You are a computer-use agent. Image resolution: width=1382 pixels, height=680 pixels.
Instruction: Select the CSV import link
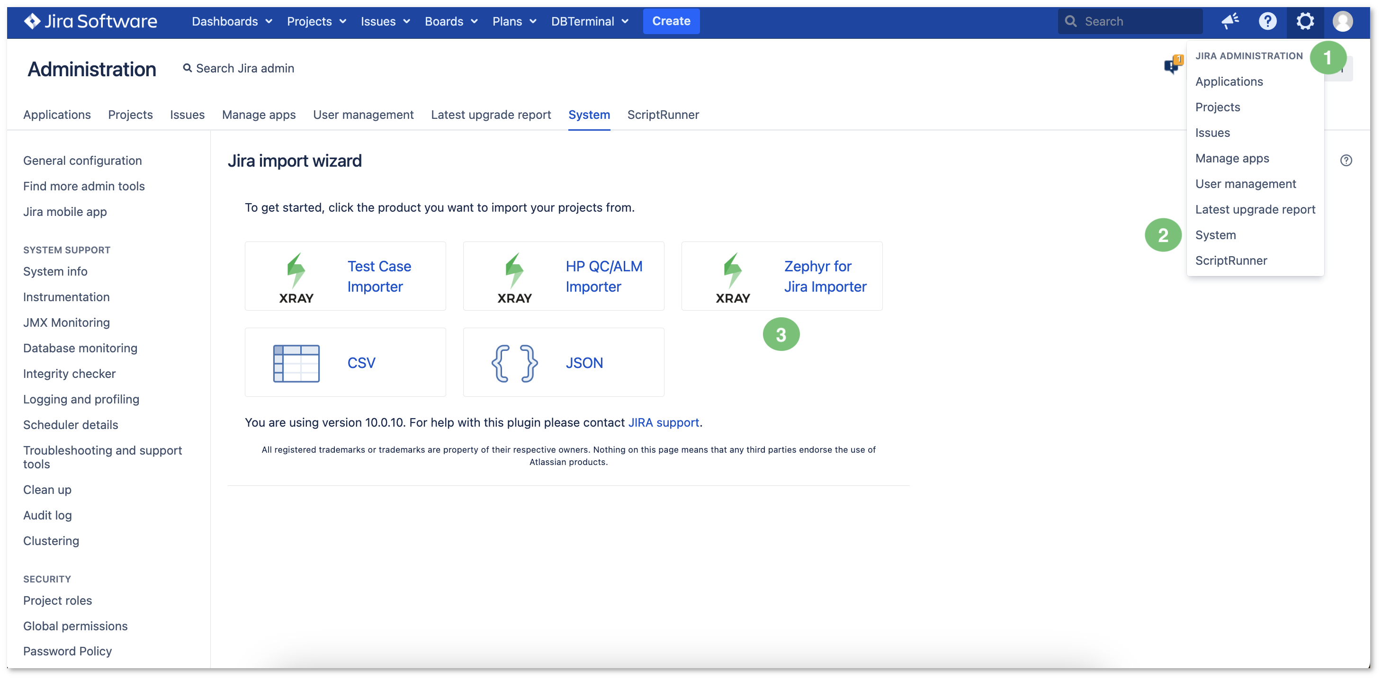[361, 363]
